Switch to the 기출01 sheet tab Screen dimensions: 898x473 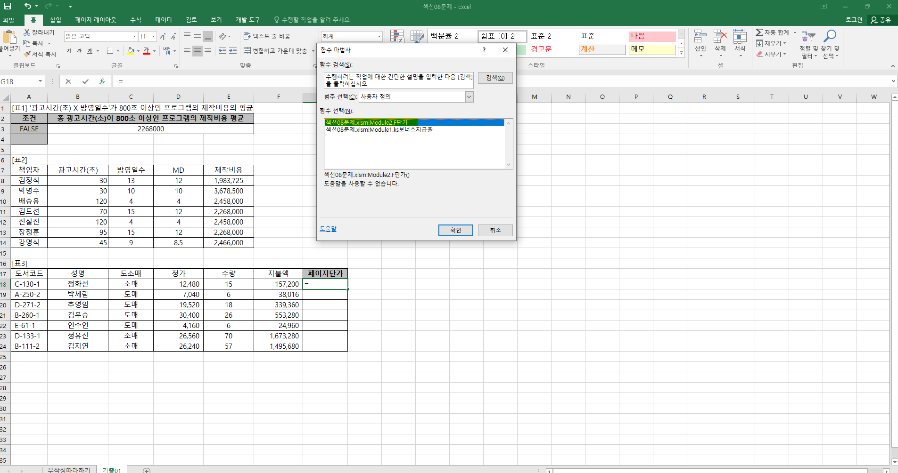point(112,470)
